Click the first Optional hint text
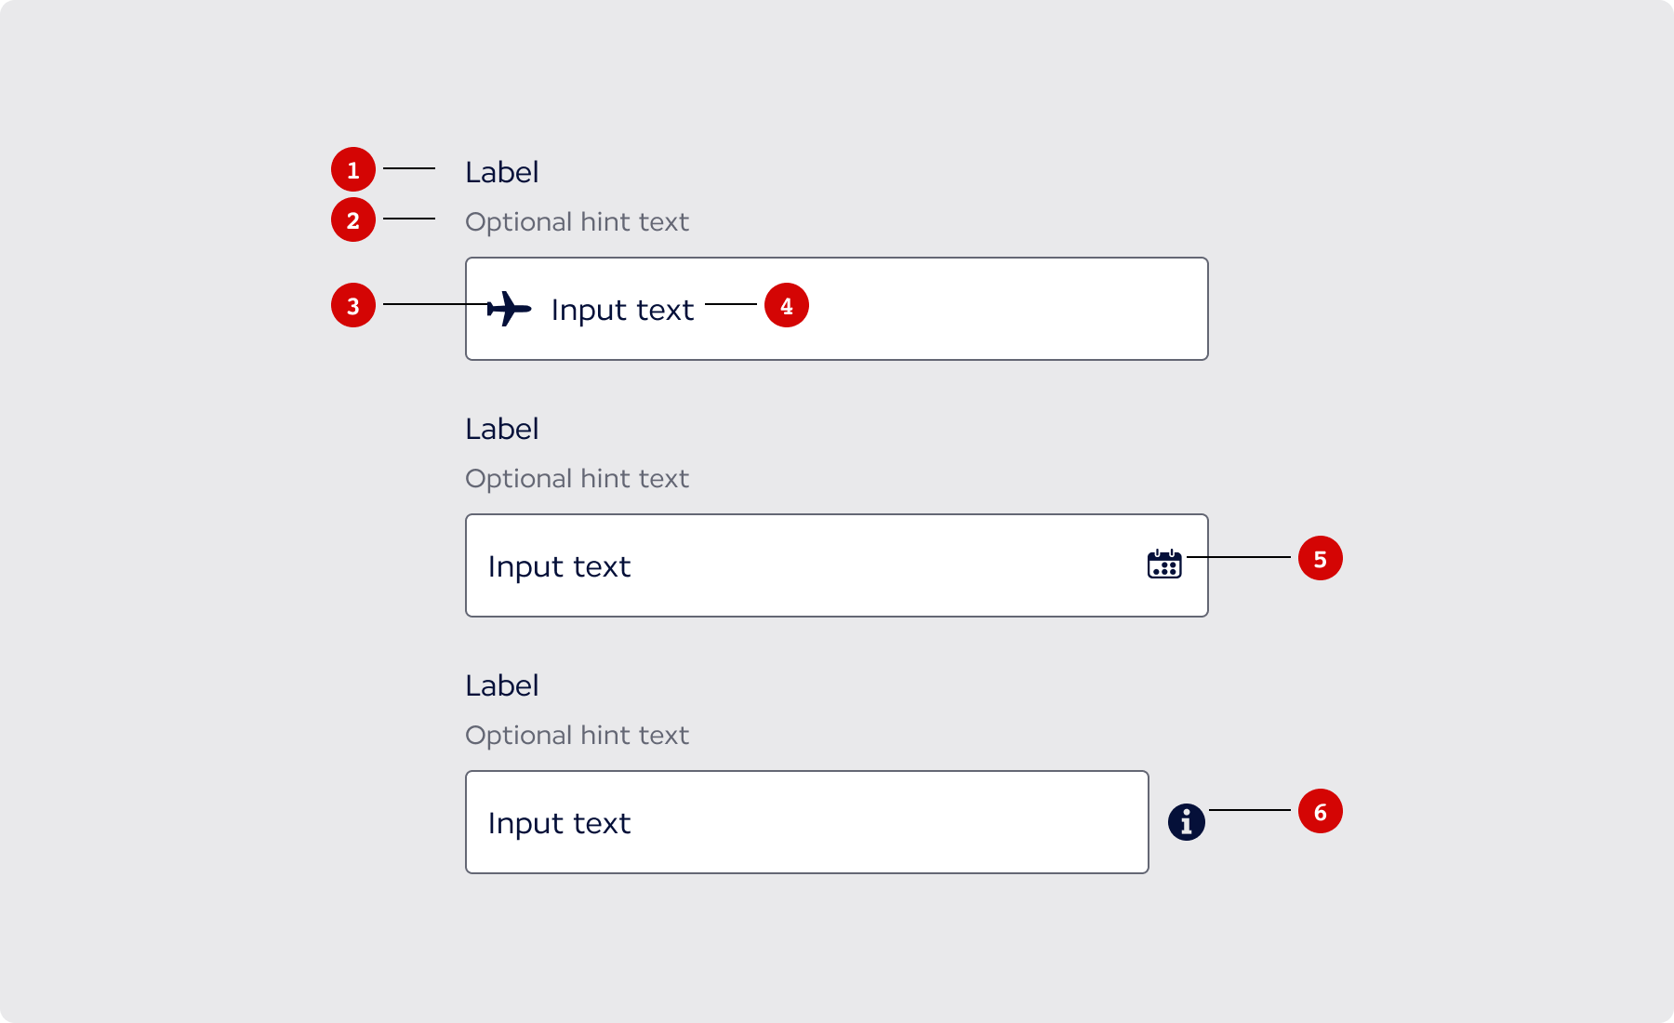Viewport: 1674px width, 1023px height. (578, 222)
